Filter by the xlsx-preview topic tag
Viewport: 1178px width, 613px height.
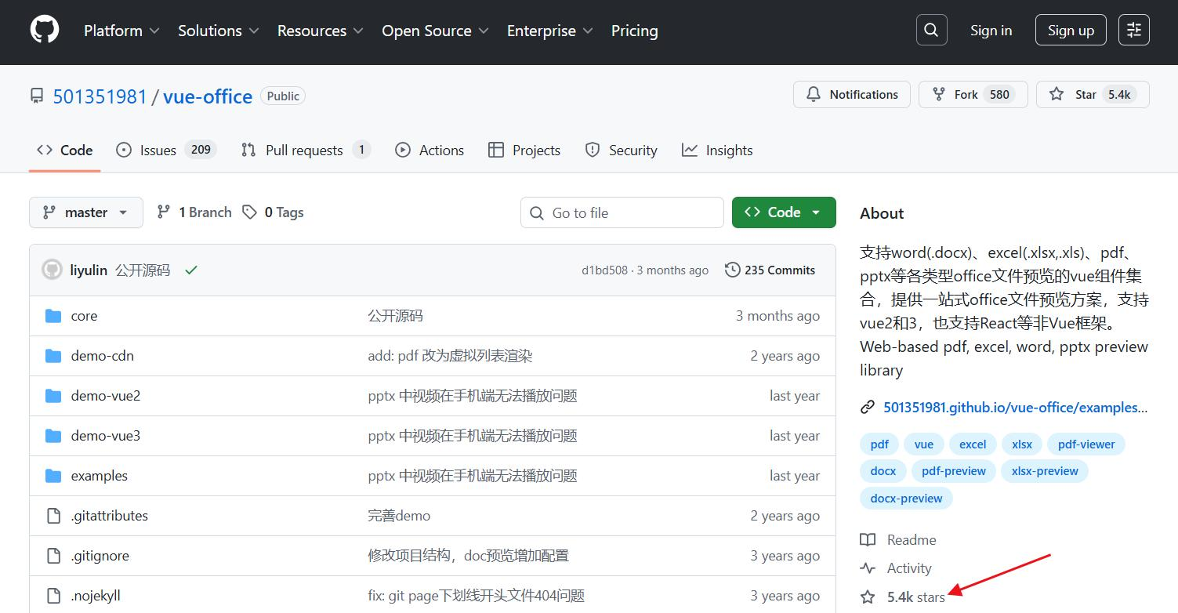click(x=1045, y=471)
